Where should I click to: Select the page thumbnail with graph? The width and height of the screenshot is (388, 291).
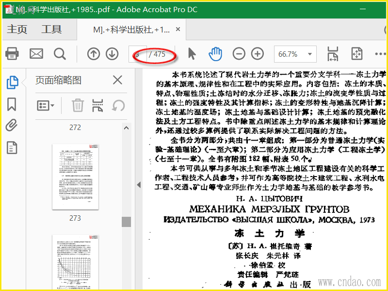click(75, 262)
